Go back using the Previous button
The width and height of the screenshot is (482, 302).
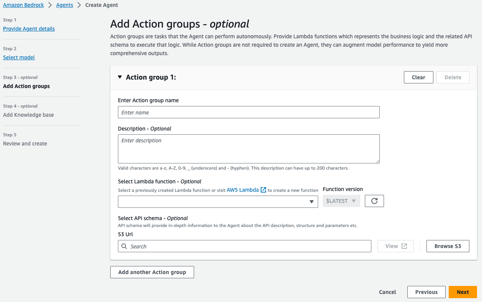coord(426,292)
